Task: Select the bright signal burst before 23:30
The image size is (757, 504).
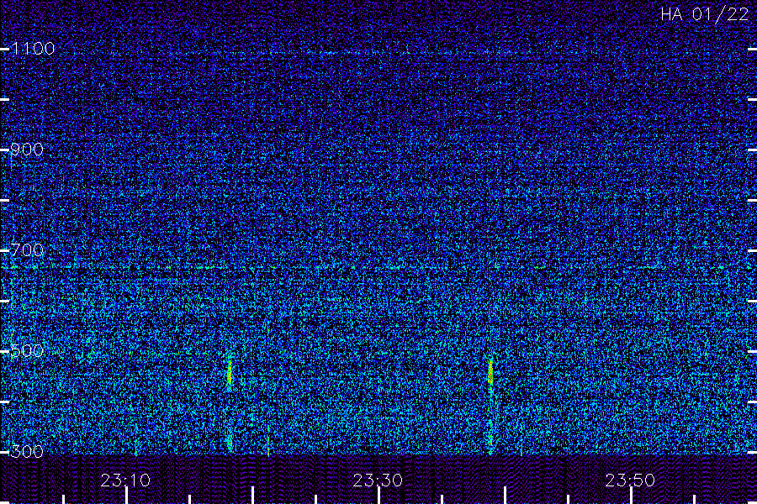Action: (230, 373)
